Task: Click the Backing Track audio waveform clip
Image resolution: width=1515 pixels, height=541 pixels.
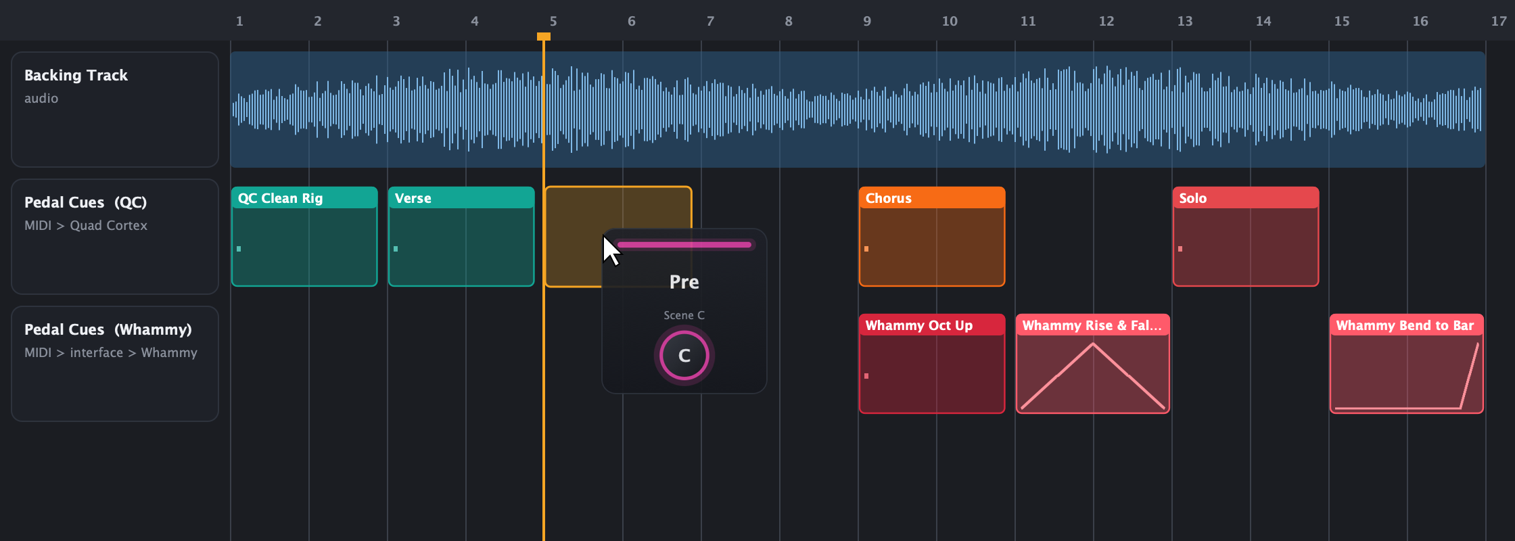Action: [858, 110]
